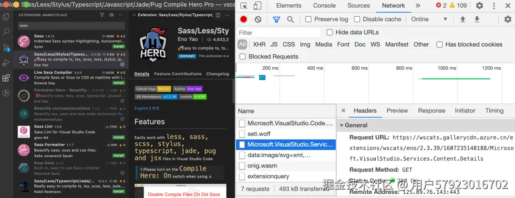Install the Live Sass Compiler extension
Screen dimensions: 515x198
pyautogui.click(x=118, y=83)
